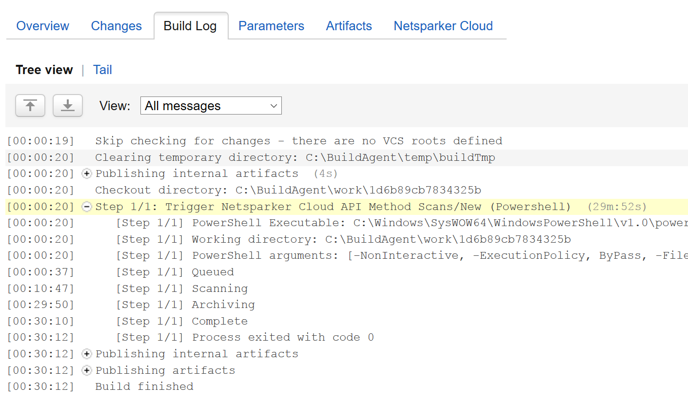
Task: Click the Scanning log entry timestamp
Action: click(40, 288)
